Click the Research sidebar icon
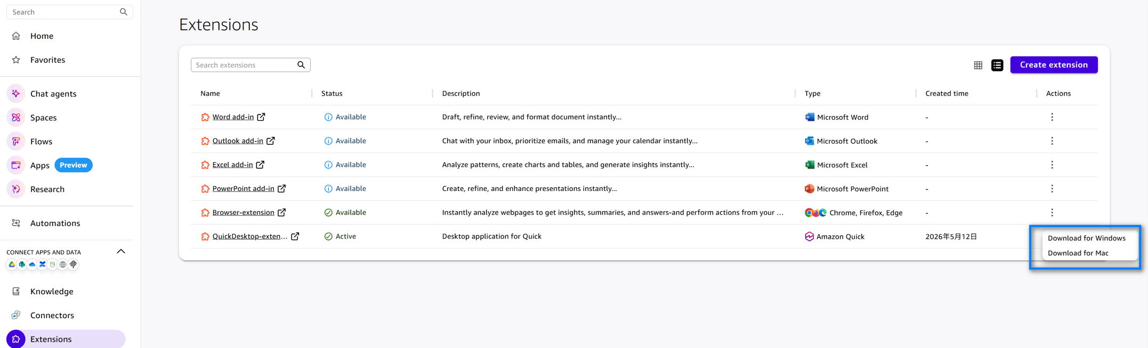Image resolution: width=1148 pixels, height=348 pixels. (16, 189)
